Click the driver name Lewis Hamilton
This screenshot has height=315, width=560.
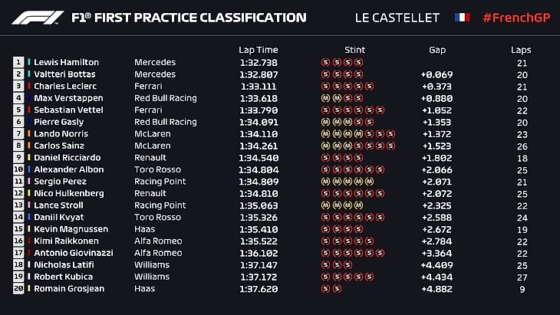click(66, 62)
